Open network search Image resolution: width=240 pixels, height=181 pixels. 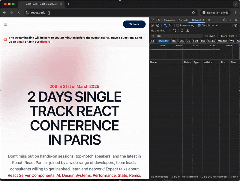coord(171,25)
